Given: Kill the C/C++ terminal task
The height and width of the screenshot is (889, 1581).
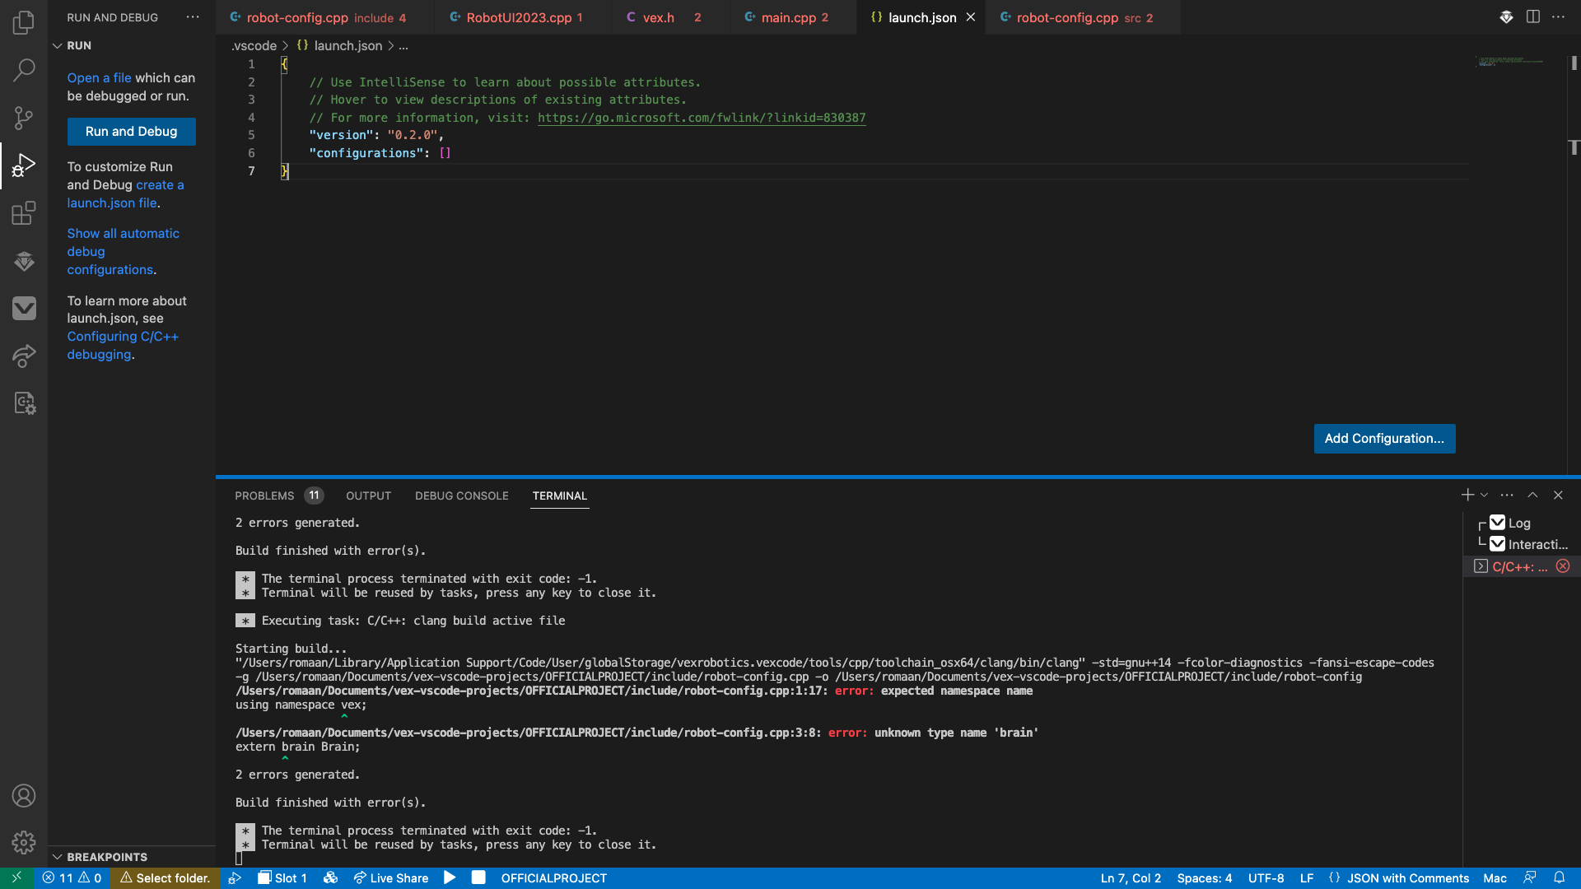Looking at the screenshot, I should pyautogui.click(x=1563, y=566).
